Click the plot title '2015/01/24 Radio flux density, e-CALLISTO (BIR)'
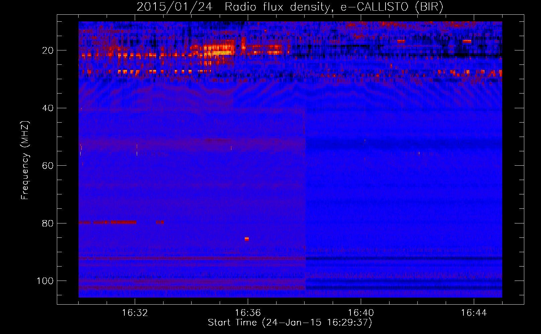The height and width of the screenshot is (334, 541). point(290,7)
